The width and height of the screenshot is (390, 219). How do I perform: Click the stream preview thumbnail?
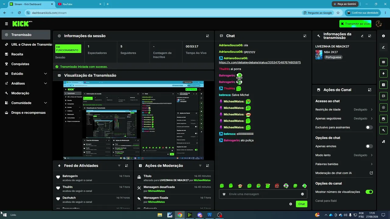[133, 120]
